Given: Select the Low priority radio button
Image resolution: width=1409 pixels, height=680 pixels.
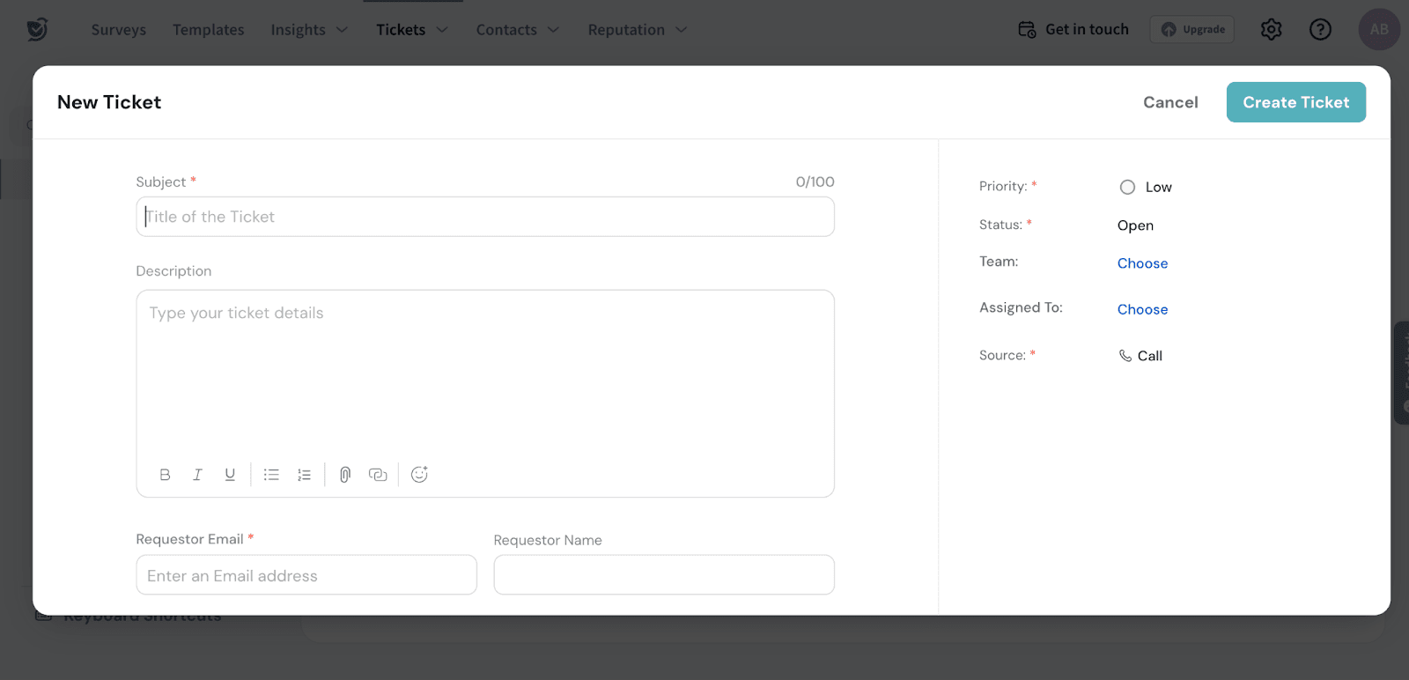Looking at the screenshot, I should click(1127, 187).
